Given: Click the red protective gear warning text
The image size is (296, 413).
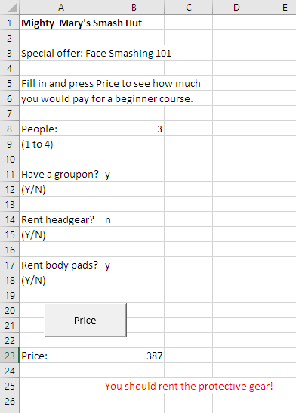Looking at the screenshot, I should pyautogui.click(x=189, y=386).
